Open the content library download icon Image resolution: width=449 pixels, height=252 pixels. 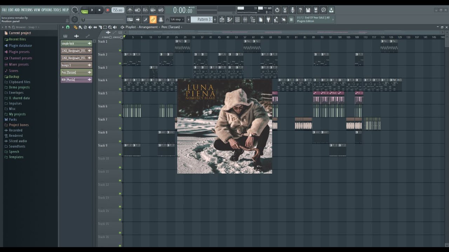point(331,10)
